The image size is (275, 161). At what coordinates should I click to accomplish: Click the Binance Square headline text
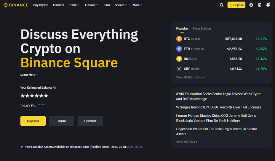tap(69, 63)
